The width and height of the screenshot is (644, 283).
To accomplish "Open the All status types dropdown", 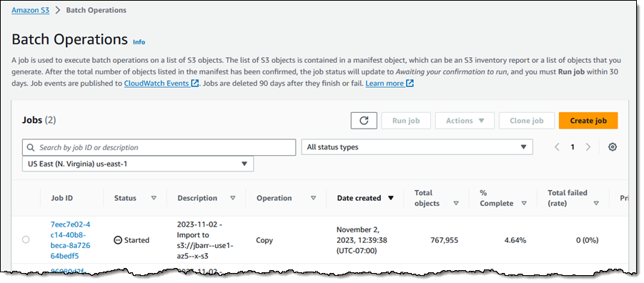I will [x=417, y=147].
